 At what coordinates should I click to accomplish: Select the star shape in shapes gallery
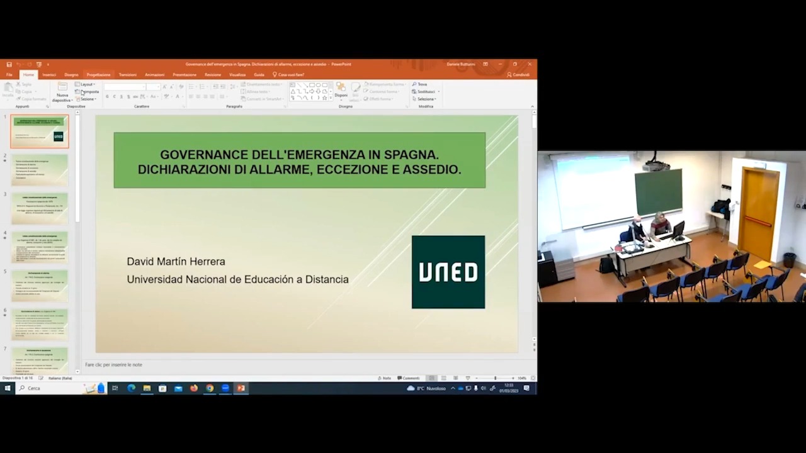click(x=324, y=98)
